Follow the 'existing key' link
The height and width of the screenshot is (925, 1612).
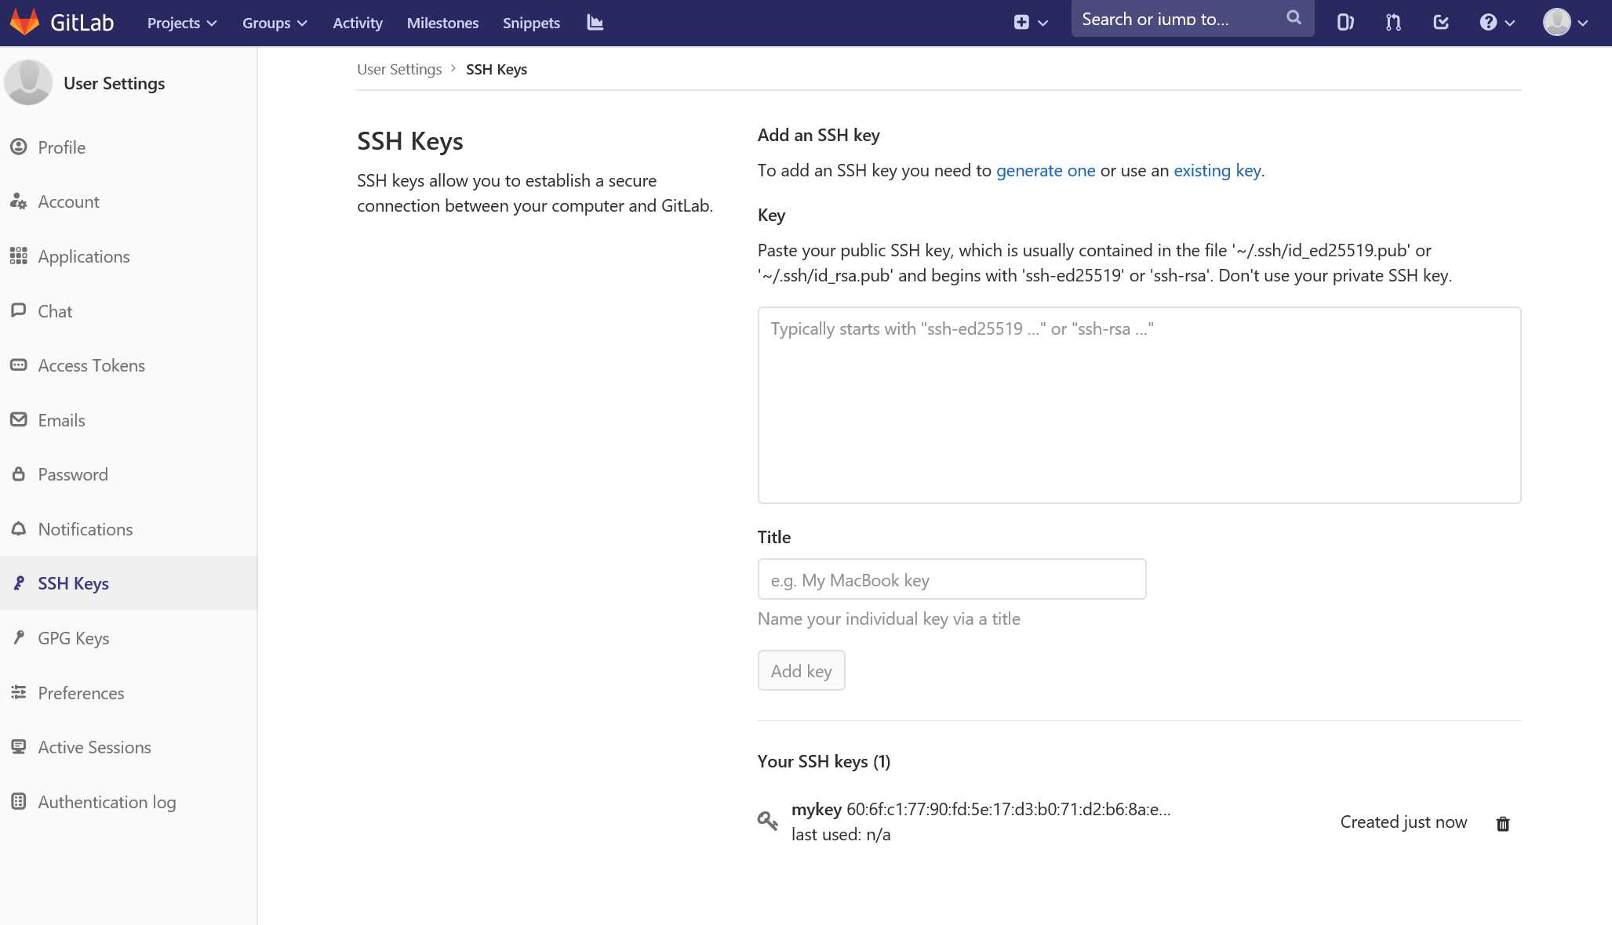pyautogui.click(x=1217, y=170)
